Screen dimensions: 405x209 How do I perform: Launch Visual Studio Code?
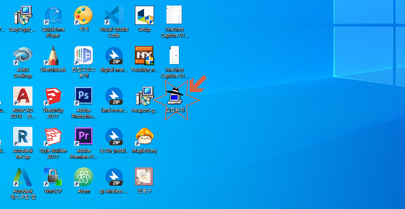[114, 15]
